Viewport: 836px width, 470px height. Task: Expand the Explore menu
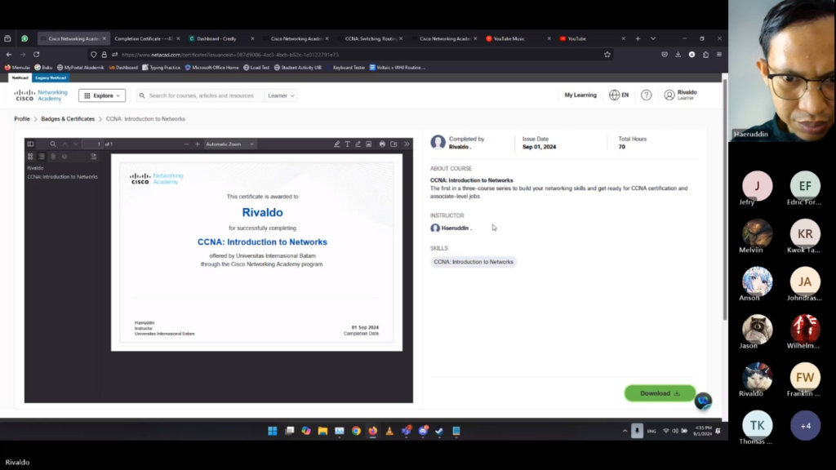click(x=102, y=95)
